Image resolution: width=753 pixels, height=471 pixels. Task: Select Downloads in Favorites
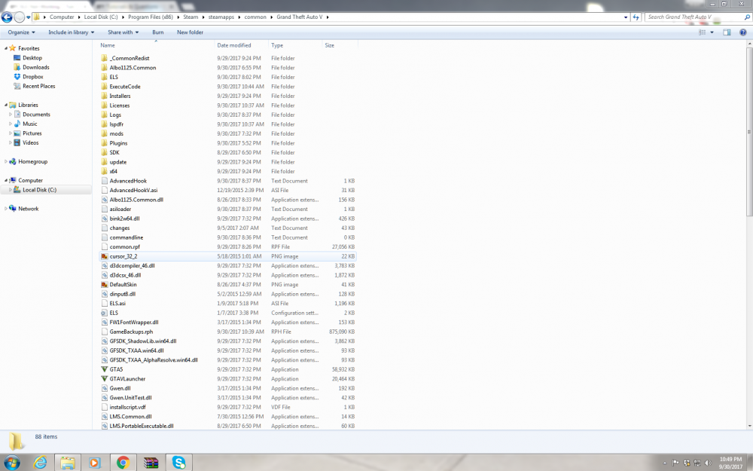[36, 67]
